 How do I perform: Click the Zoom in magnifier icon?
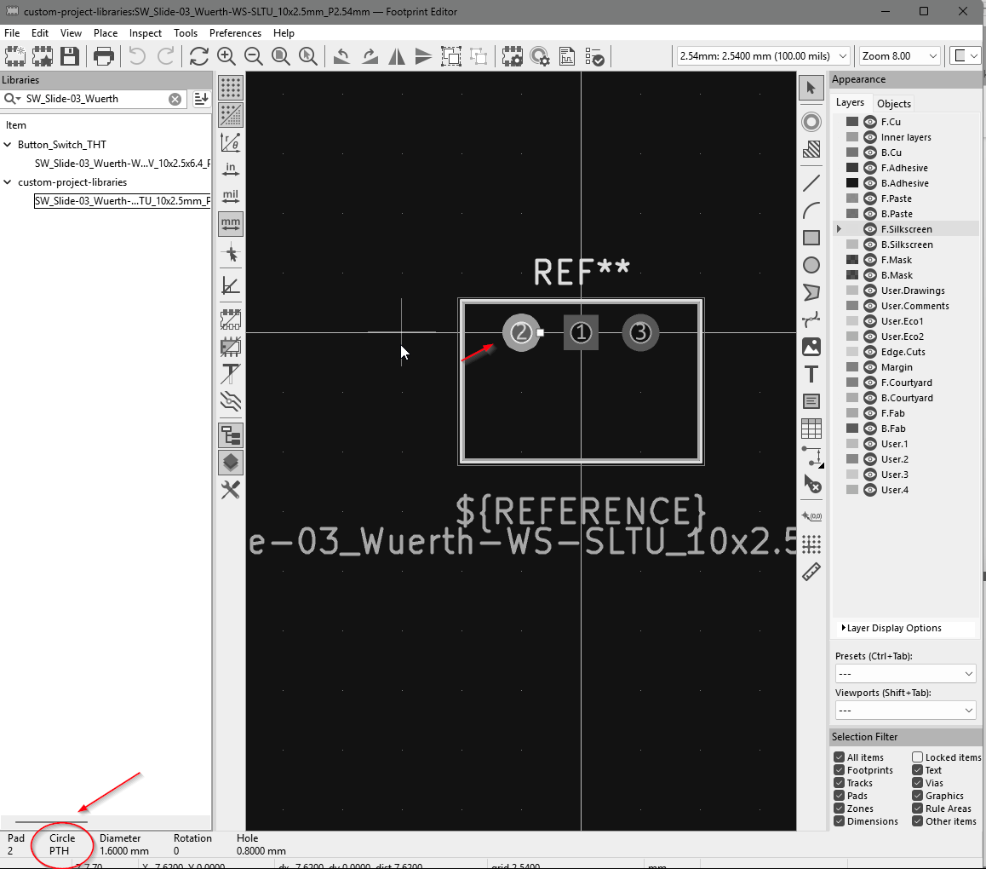pos(226,56)
